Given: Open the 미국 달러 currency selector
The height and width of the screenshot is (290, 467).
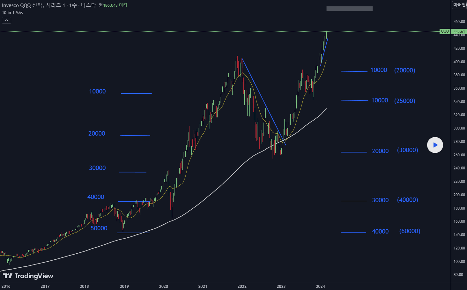Looking at the screenshot, I should [459, 5].
